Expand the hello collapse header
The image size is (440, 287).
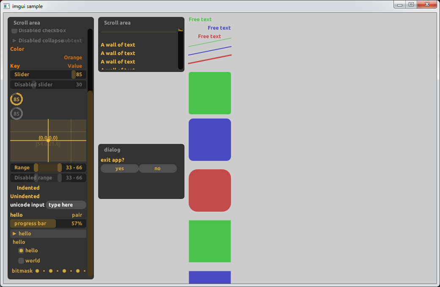tap(48, 234)
